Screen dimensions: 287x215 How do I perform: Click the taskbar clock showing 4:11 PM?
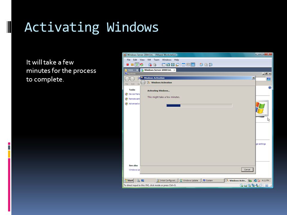[x=265, y=180]
